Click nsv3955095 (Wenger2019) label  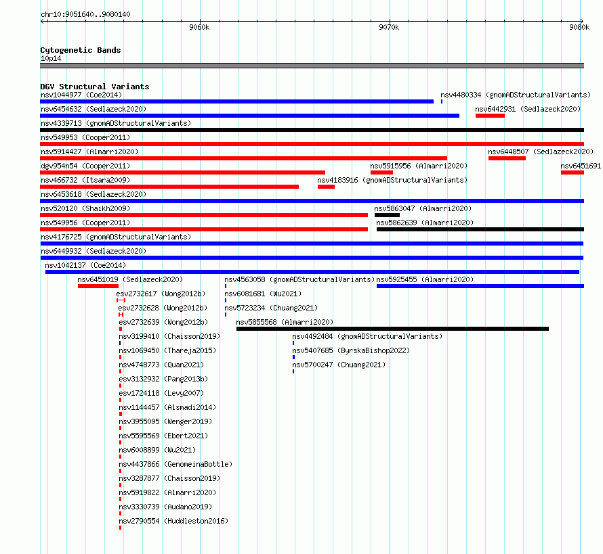click(x=165, y=421)
